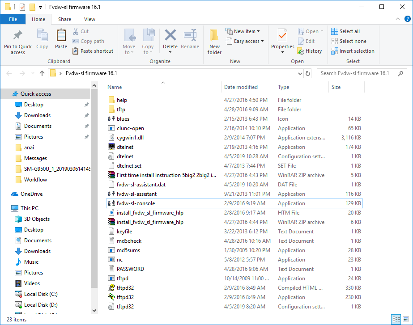413x325 pixels.
Task: Open 3D Objects in sidebar
Action: [37, 219]
